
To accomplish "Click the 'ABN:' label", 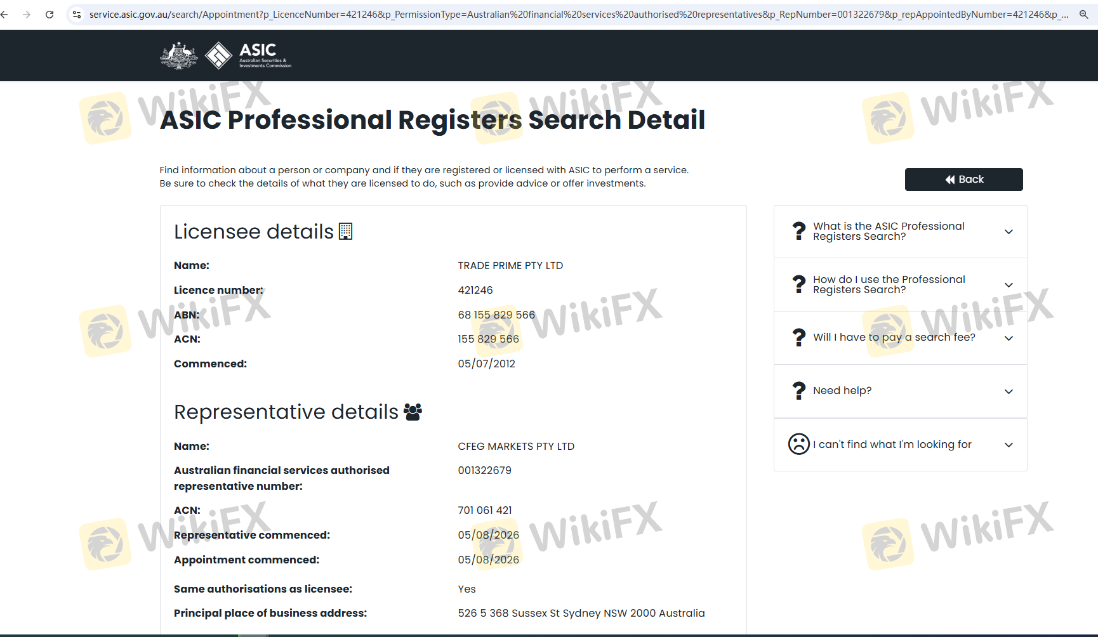I will point(187,315).
